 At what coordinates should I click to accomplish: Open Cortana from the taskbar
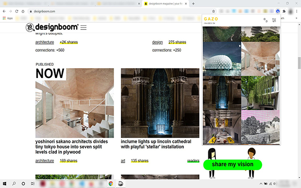click(23, 184)
